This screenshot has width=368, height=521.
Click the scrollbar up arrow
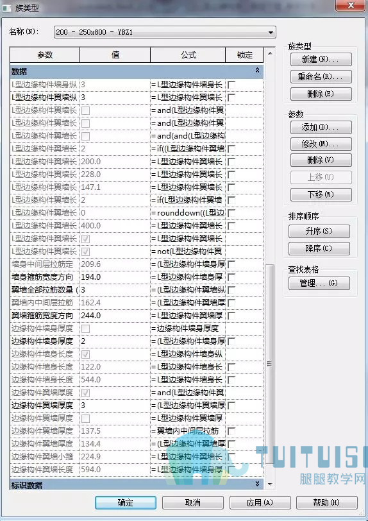tap(270, 53)
